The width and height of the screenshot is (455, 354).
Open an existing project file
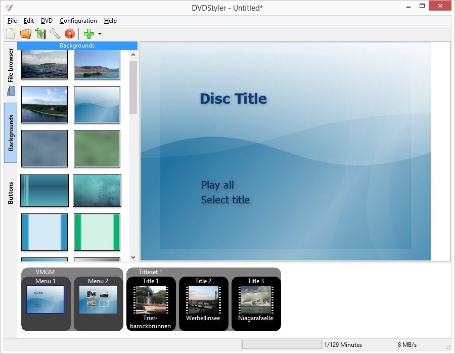[25, 33]
